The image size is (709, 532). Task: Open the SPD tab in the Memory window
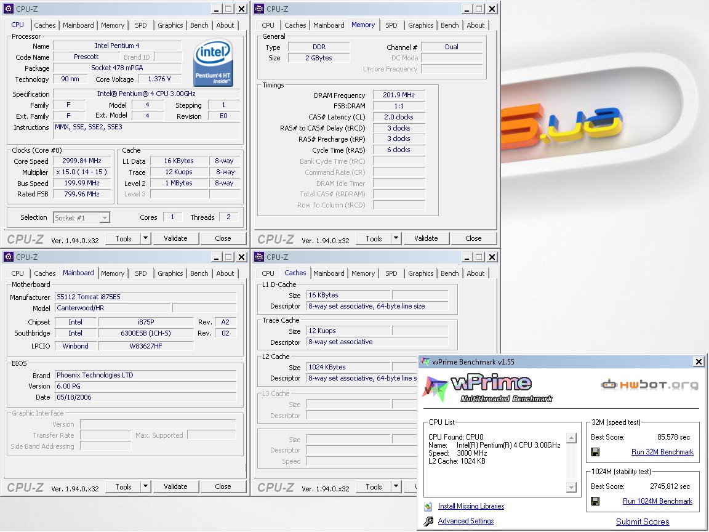click(x=391, y=25)
